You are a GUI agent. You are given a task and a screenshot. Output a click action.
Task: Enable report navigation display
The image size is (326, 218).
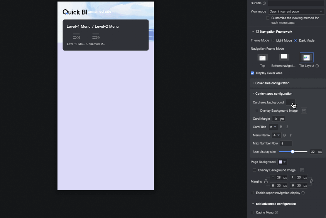252,193
